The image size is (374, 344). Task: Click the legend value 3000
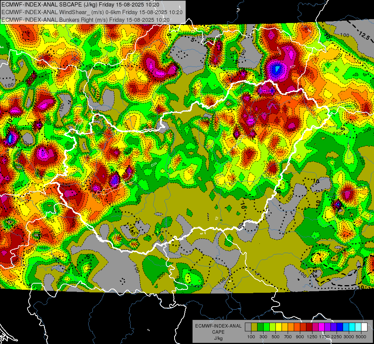point(349,337)
